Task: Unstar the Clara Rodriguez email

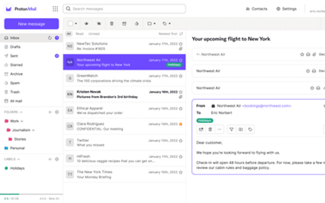Action: click(x=181, y=124)
